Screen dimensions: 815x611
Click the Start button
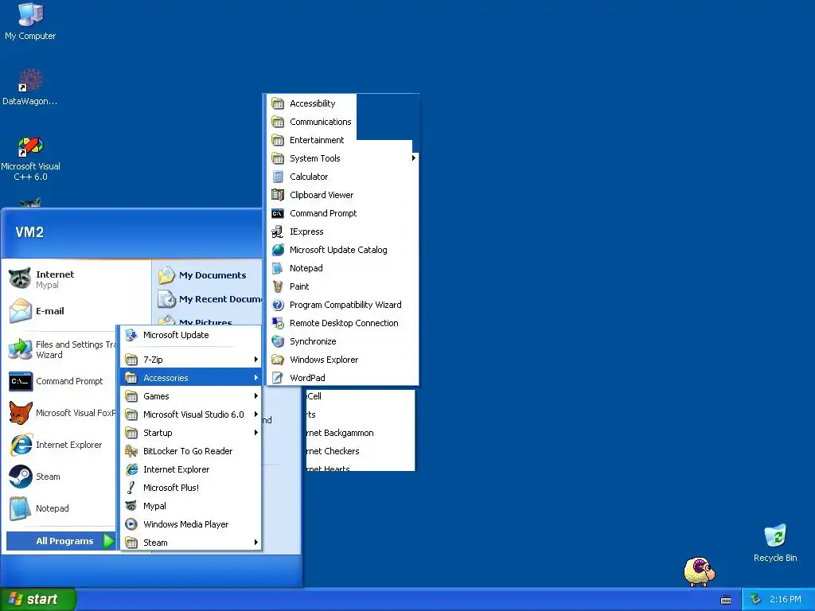38,599
